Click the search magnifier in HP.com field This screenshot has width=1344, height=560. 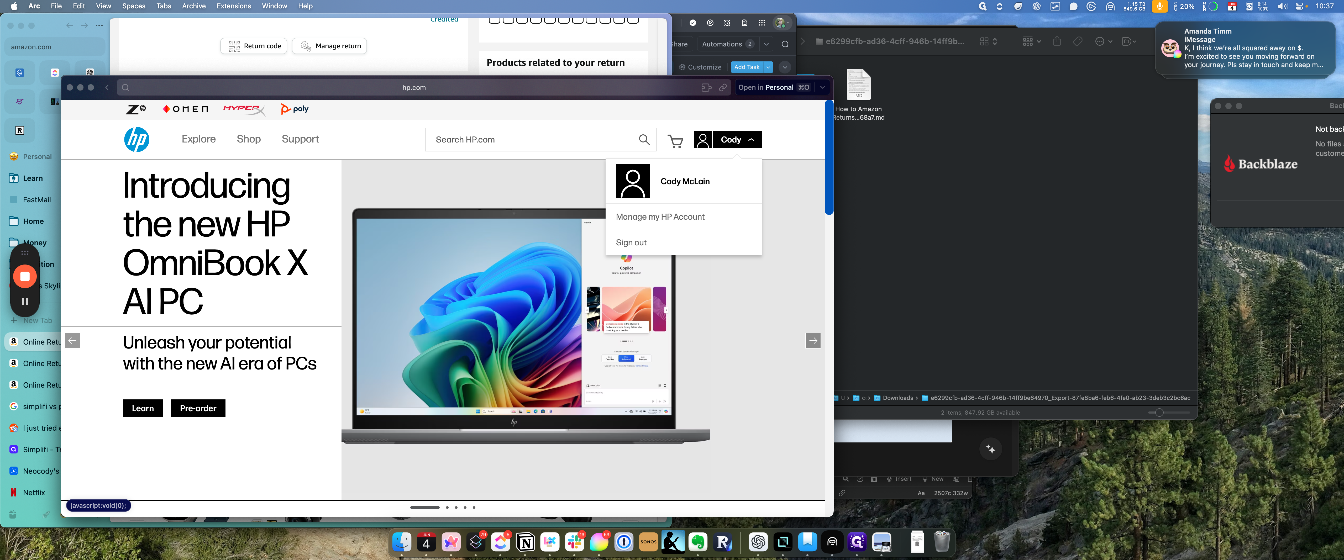tap(644, 140)
